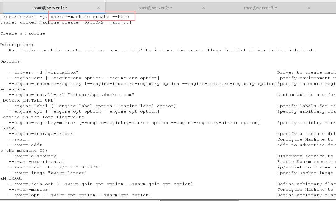Click the '--swarm-experimental' option

pos(37,161)
